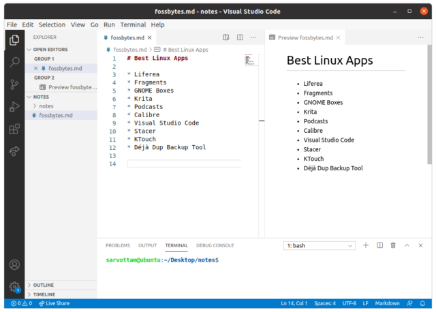Switch to the Output panel tab

pyautogui.click(x=147, y=245)
